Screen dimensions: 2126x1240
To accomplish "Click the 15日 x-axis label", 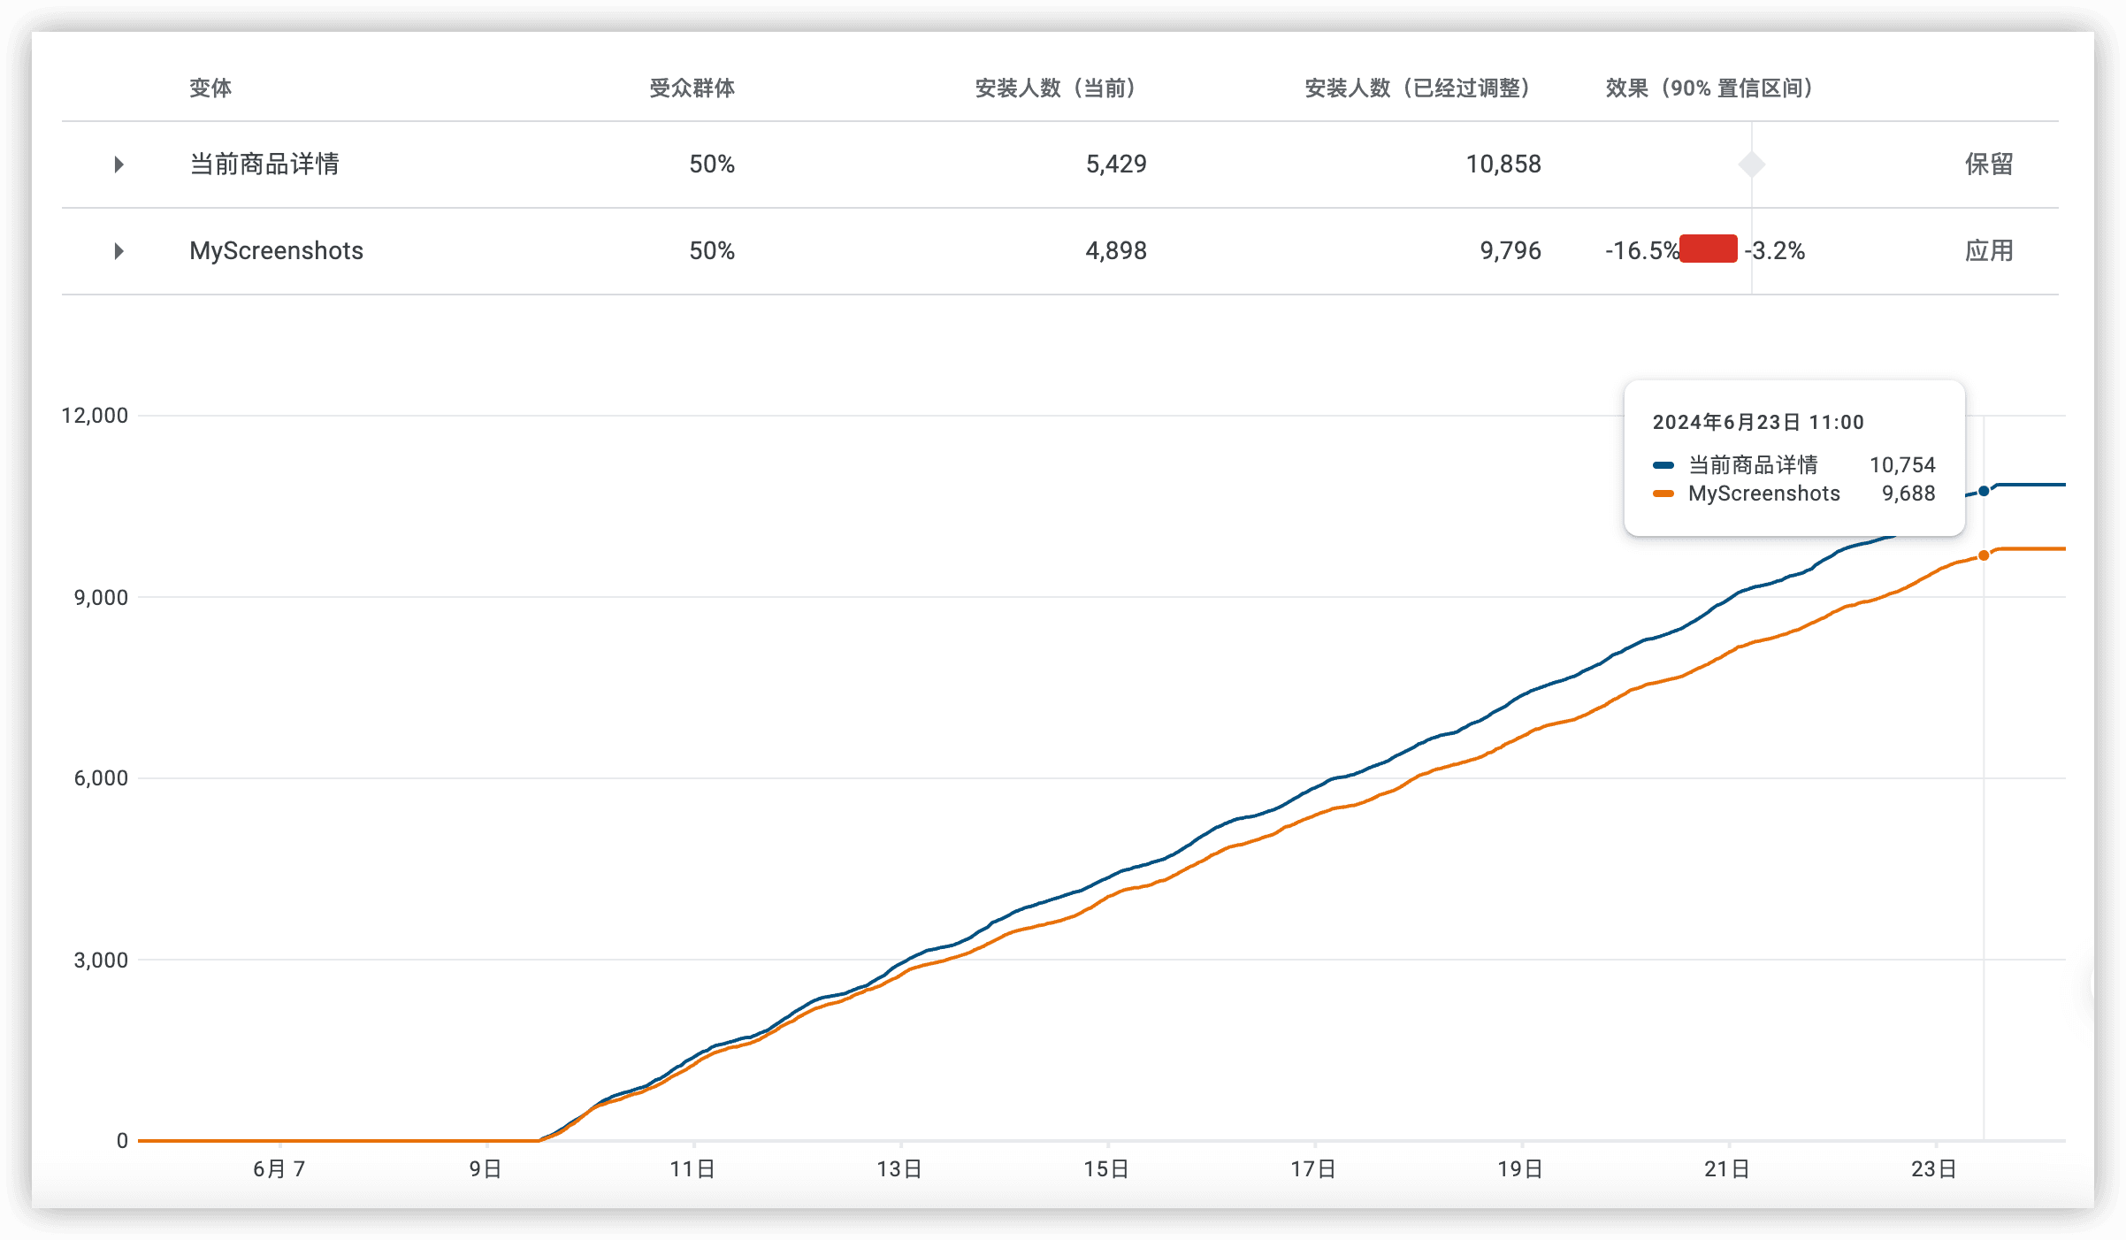I will 1106,1169.
